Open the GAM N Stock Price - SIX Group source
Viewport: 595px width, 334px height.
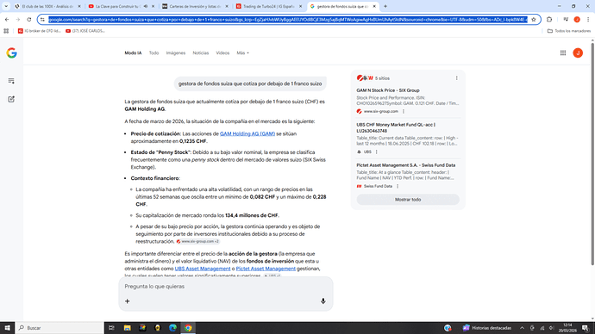pos(388,90)
